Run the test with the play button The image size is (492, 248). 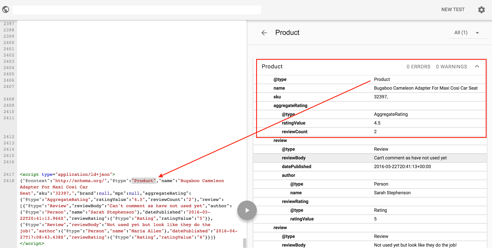point(247,211)
